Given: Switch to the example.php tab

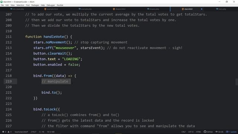Looking at the screenshot, I should click(85, 9).
